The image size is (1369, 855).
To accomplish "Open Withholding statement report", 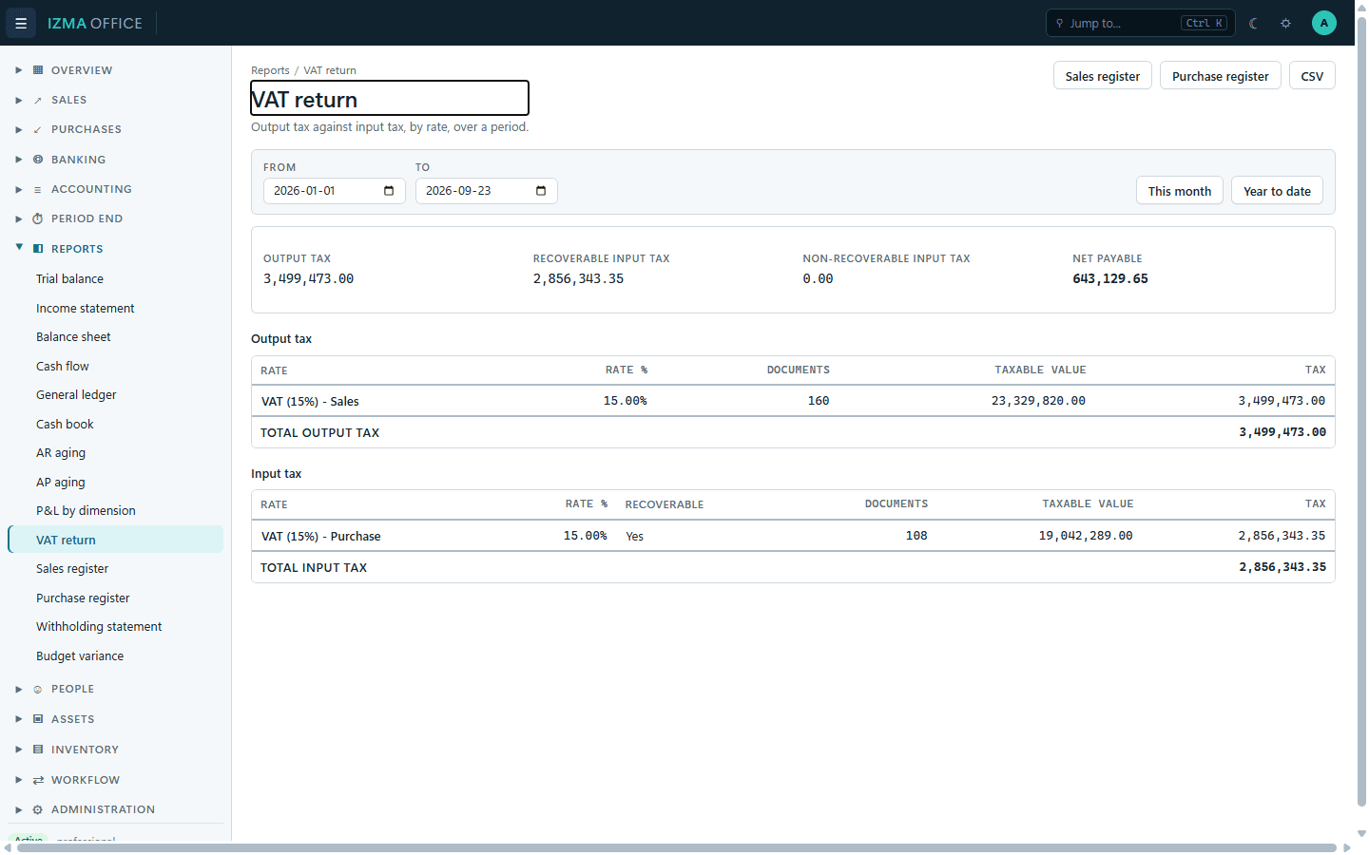I will (115, 627).
